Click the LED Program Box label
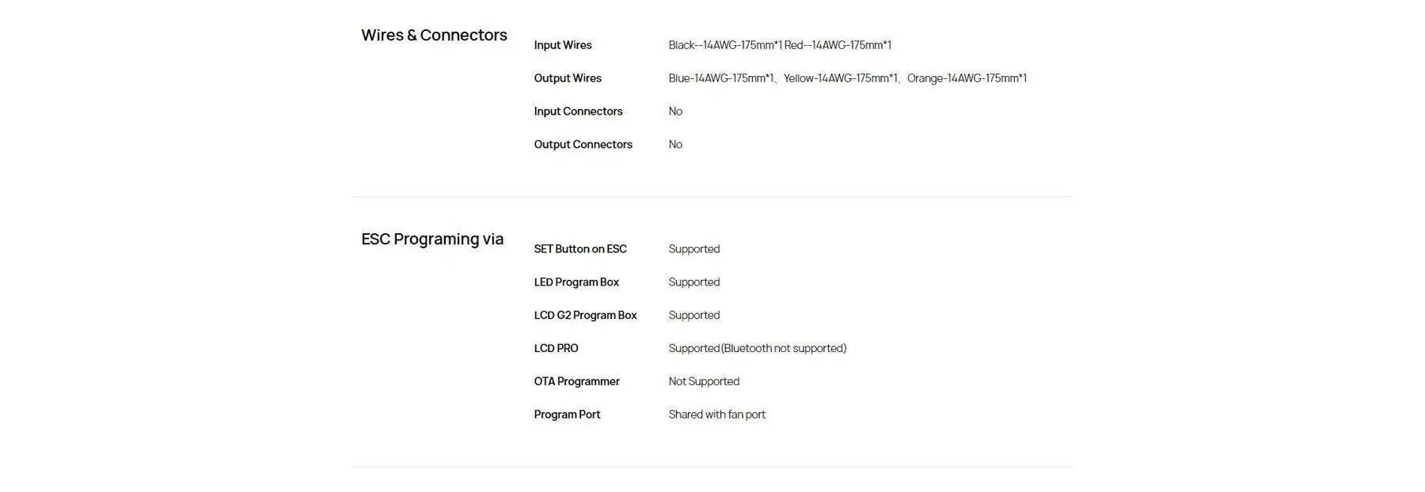 pos(576,282)
